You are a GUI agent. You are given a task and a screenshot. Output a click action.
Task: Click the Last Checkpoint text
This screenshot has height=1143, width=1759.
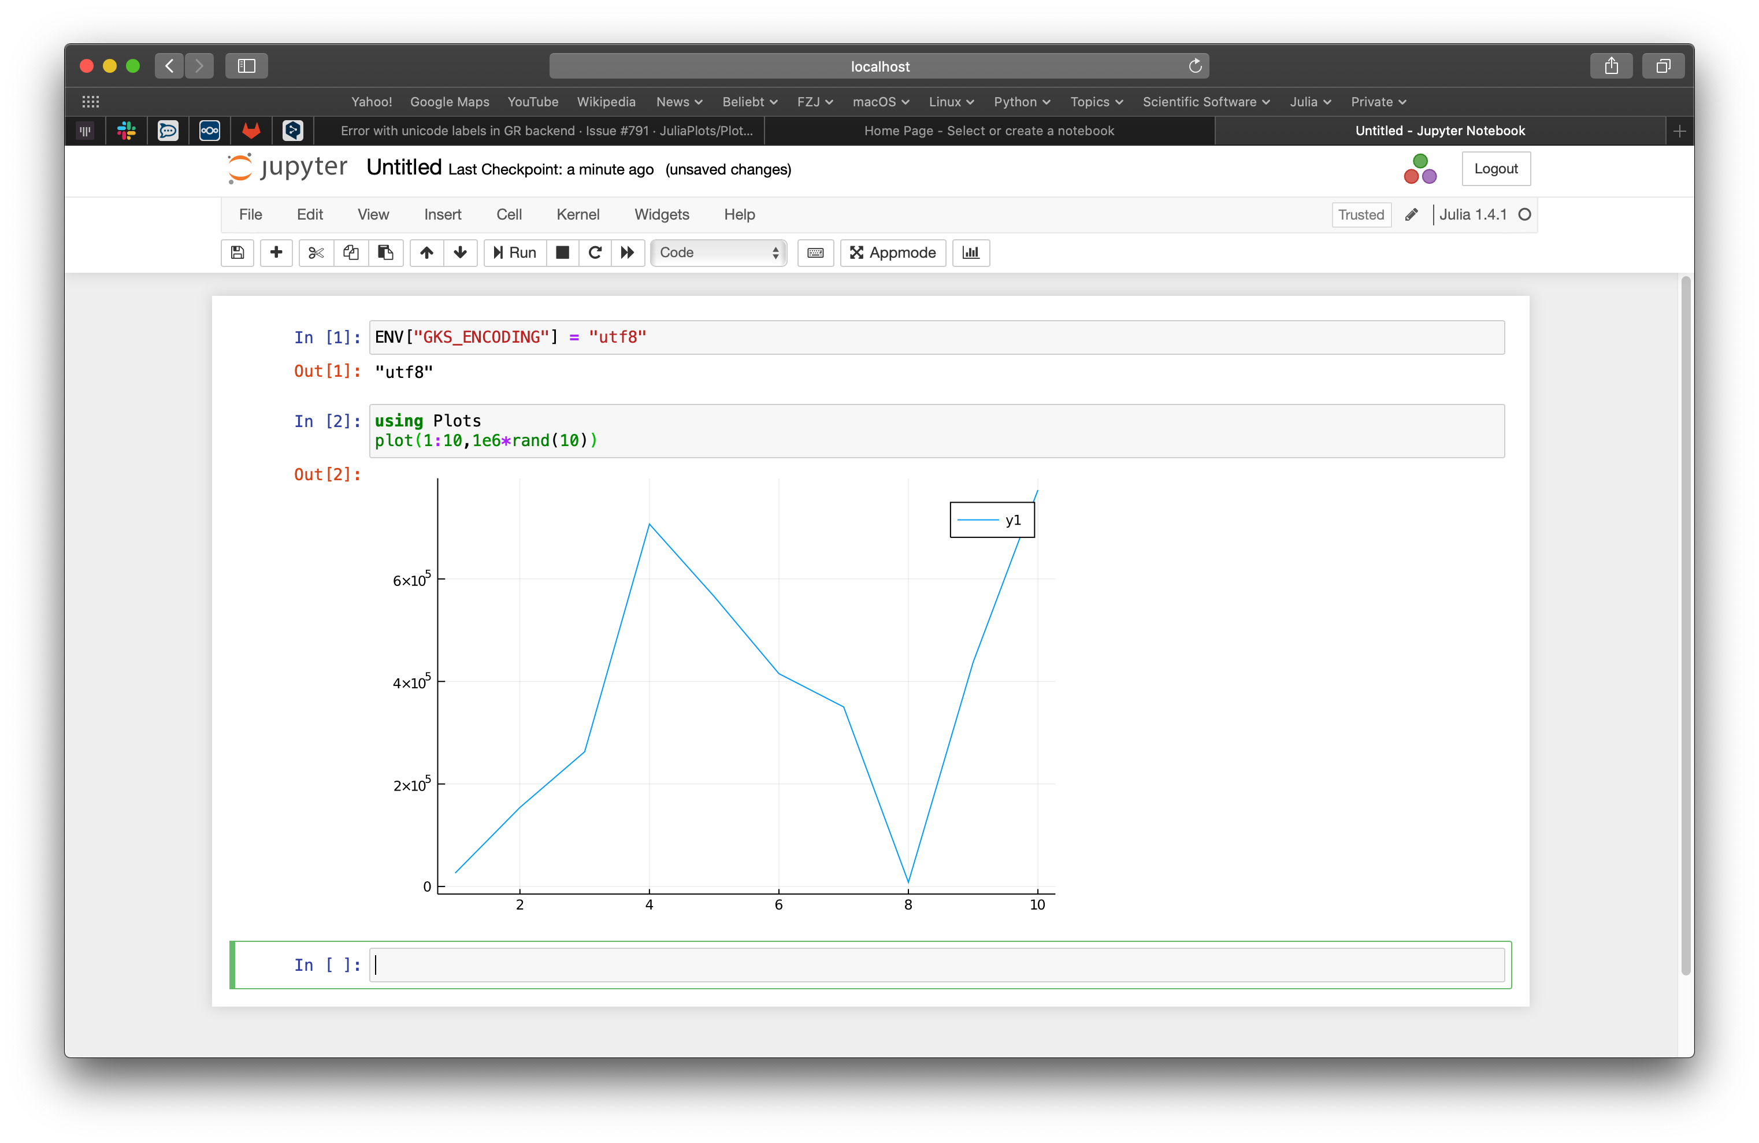pyautogui.click(x=551, y=169)
